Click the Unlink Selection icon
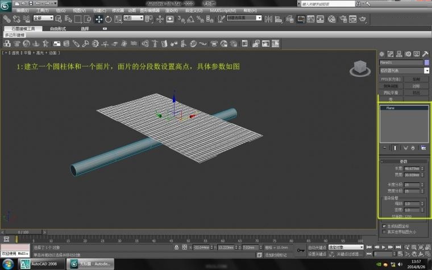Screen dimensions: 432x270 [x=16, y=19]
